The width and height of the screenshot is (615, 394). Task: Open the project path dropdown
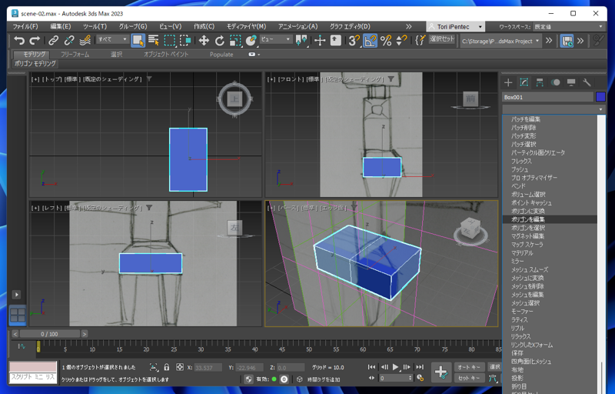pyautogui.click(x=500, y=41)
